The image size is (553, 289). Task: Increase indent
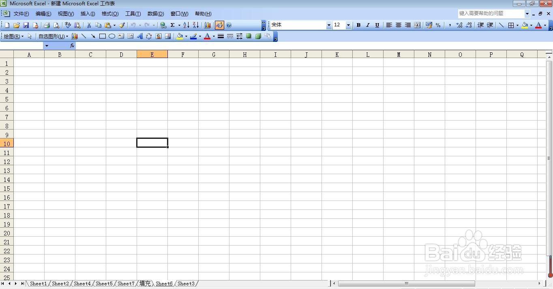point(490,25)
